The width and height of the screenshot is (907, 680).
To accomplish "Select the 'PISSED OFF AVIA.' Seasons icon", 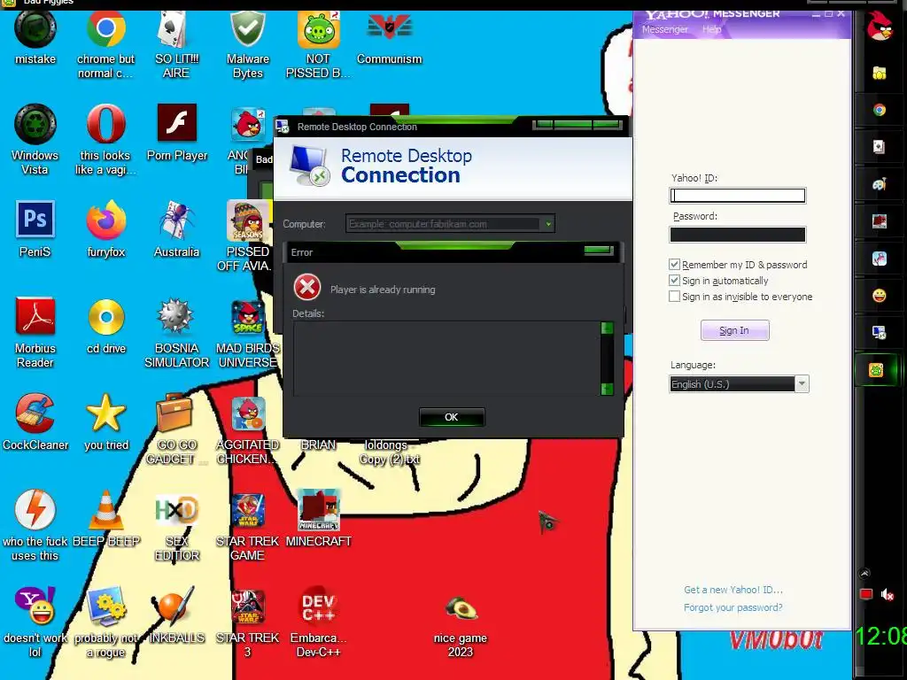I will (x=248, y=236).
